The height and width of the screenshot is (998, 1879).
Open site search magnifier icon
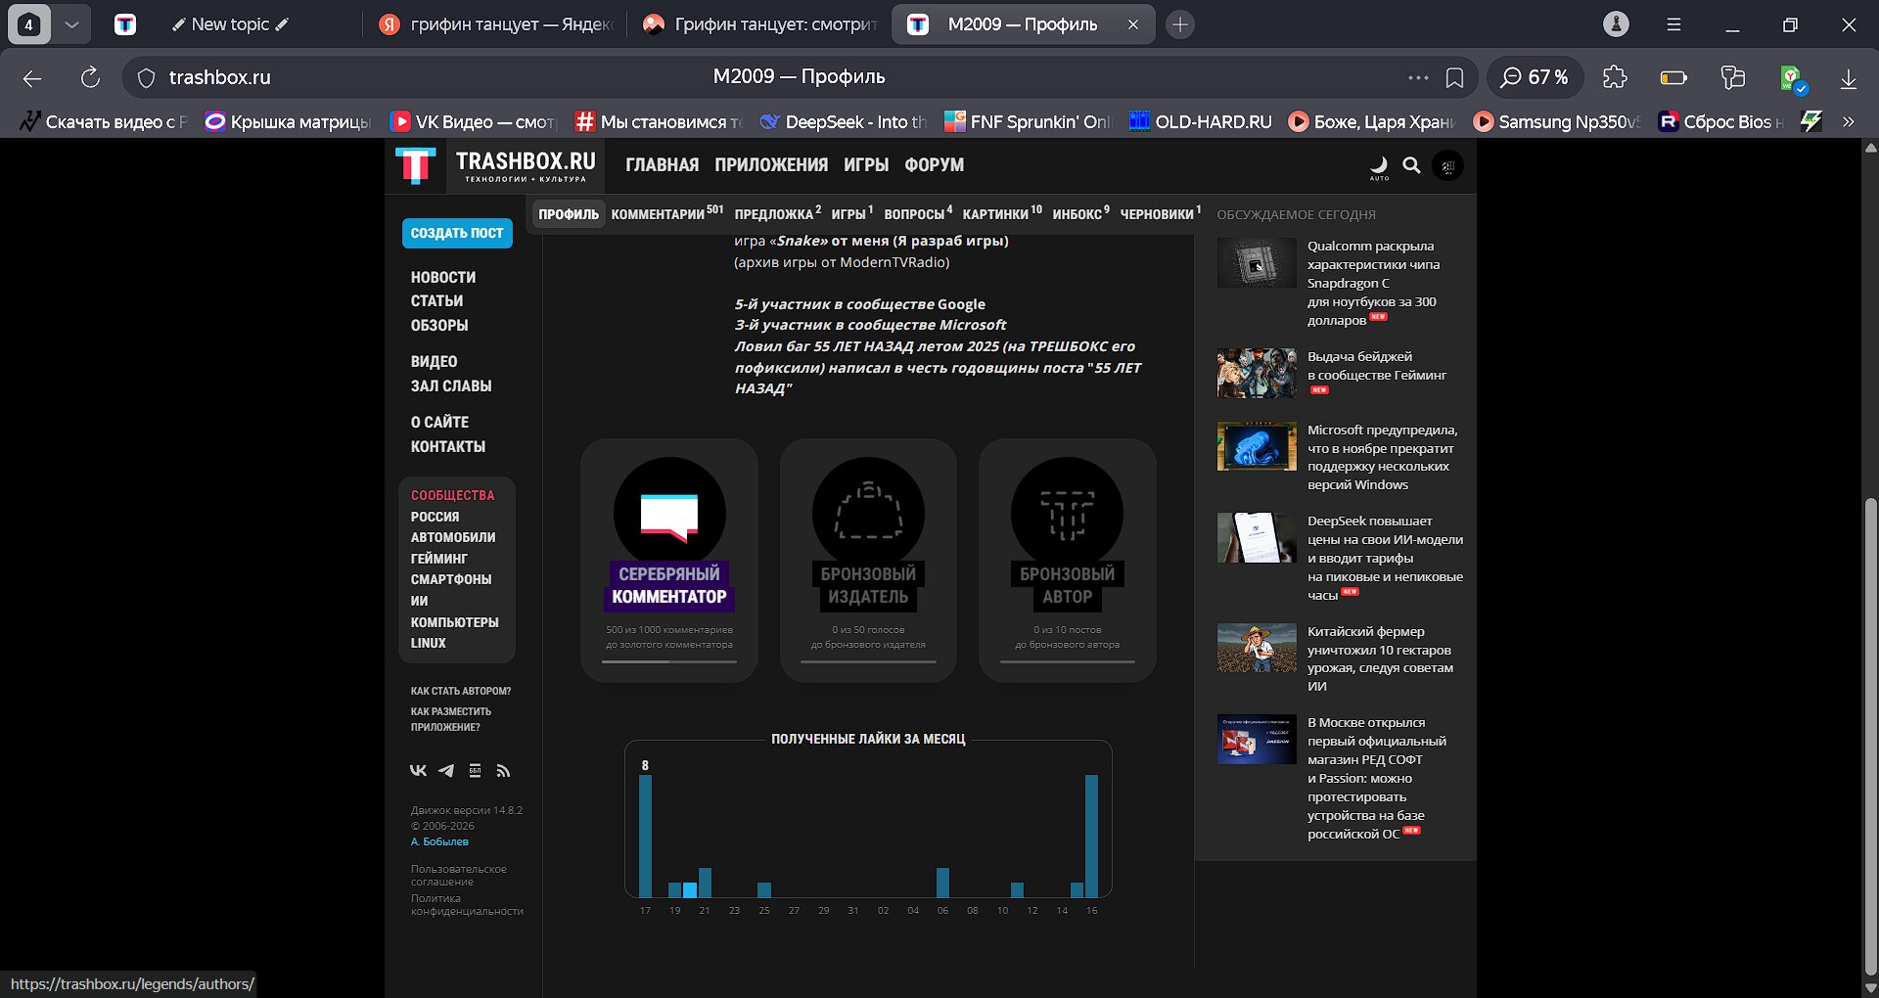[1411, 165]
